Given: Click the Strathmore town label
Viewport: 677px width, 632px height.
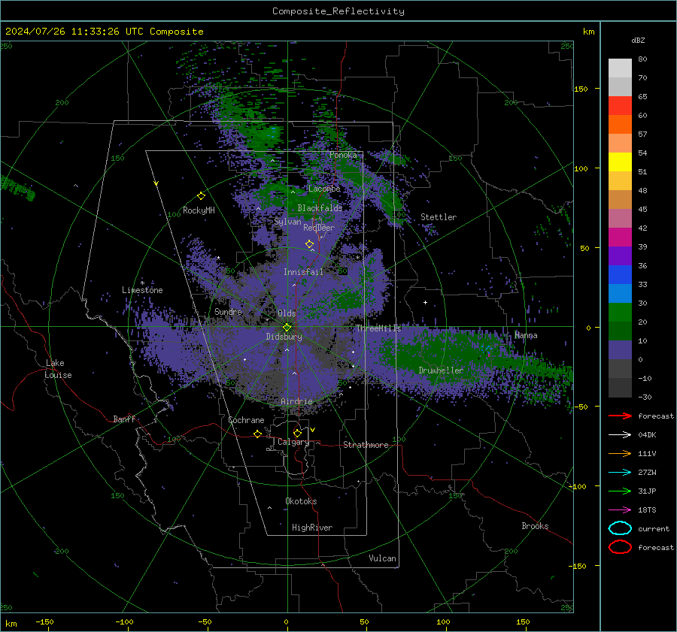Looking at the screenshot, I should [x=366, y=445].
